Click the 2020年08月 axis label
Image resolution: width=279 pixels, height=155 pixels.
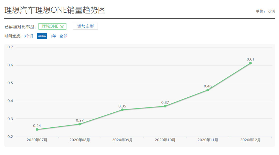tap(80, 140)
